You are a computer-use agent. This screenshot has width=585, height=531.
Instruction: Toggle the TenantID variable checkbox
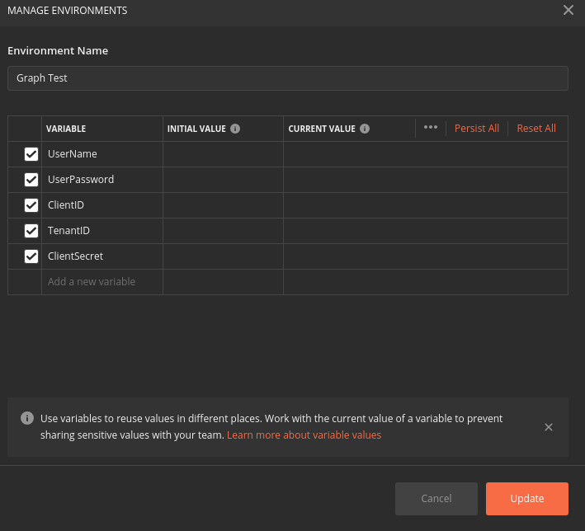(31, 231)
